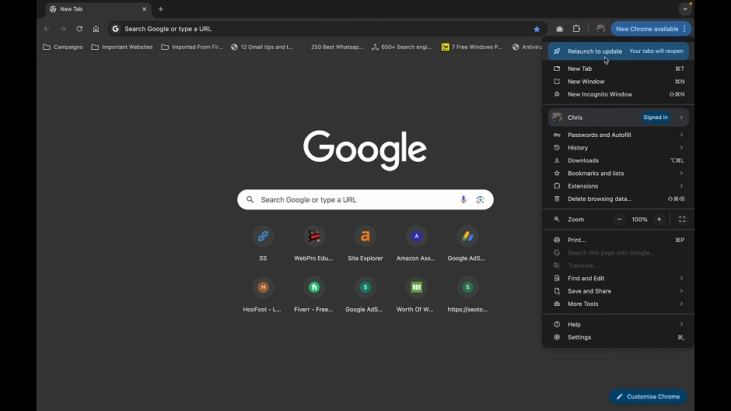Select Print menu item

[x=618, y=240]
